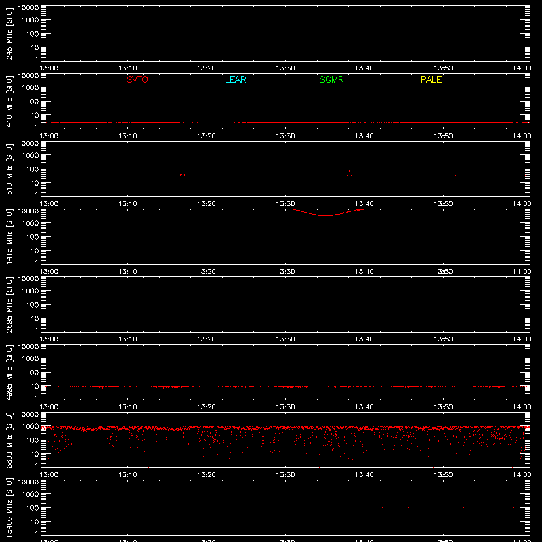Click 13:50 tick label under 2695 MHz panel
542x542 pixels.
point(443,339)
